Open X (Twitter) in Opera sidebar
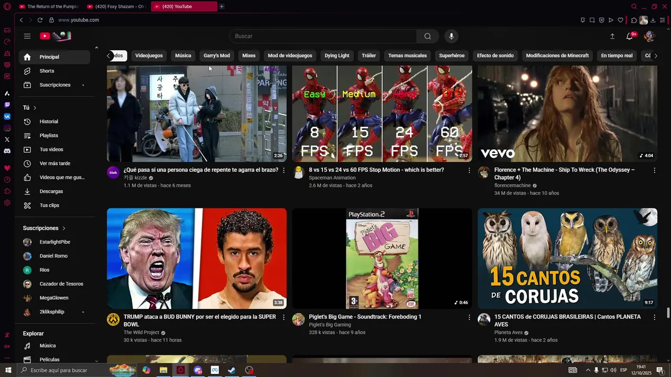 pyautogui.click(x=7, y=139)
